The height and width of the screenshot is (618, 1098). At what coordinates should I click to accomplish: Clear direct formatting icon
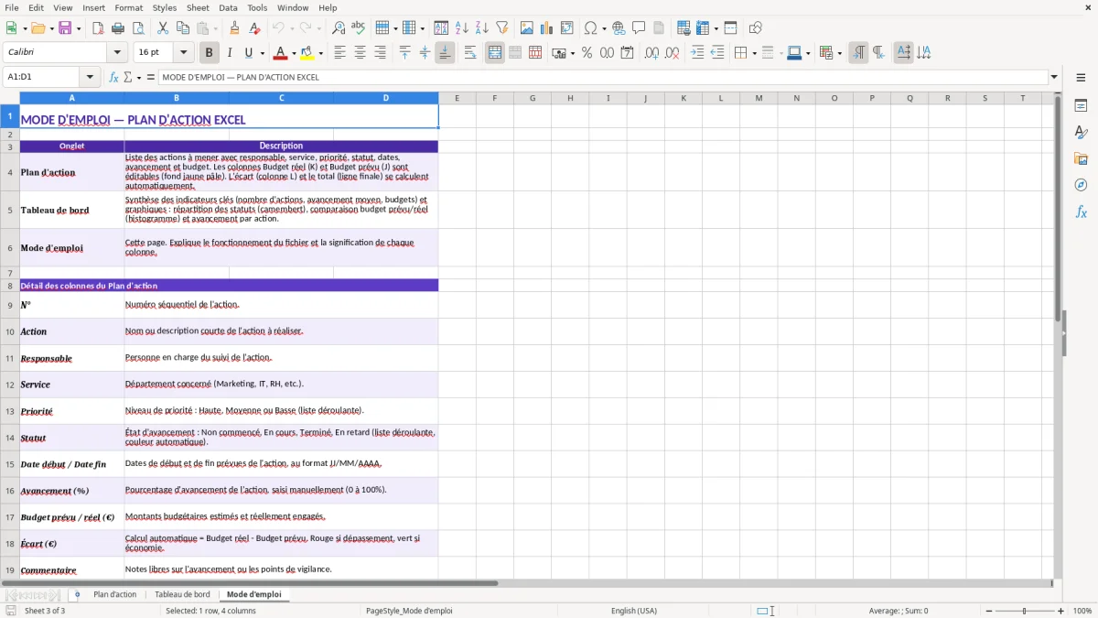pos(254,28)
